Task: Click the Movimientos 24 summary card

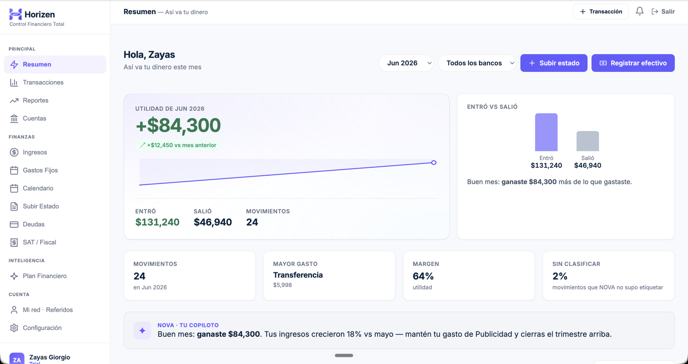Action: [190, 276]
